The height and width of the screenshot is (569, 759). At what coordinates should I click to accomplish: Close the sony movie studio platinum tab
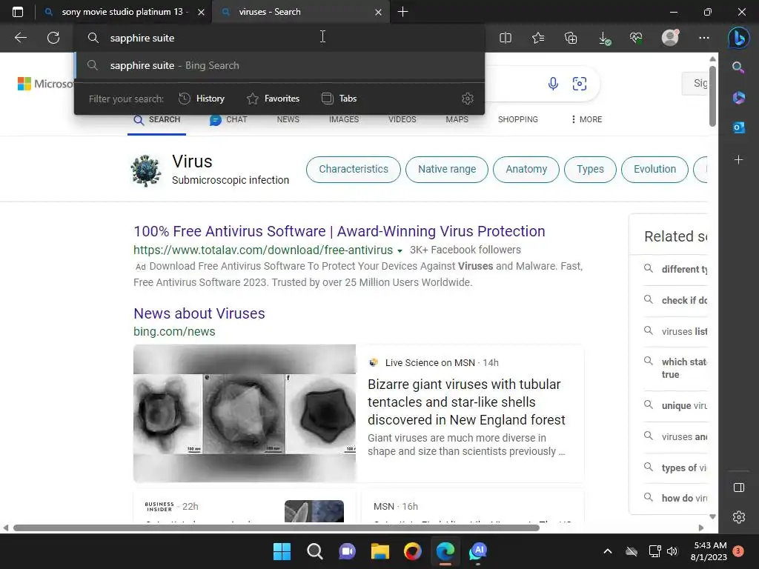tap(202, 12)
